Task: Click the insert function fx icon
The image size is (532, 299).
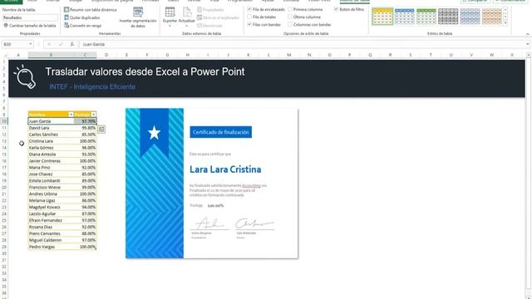Action: [72, 44]
